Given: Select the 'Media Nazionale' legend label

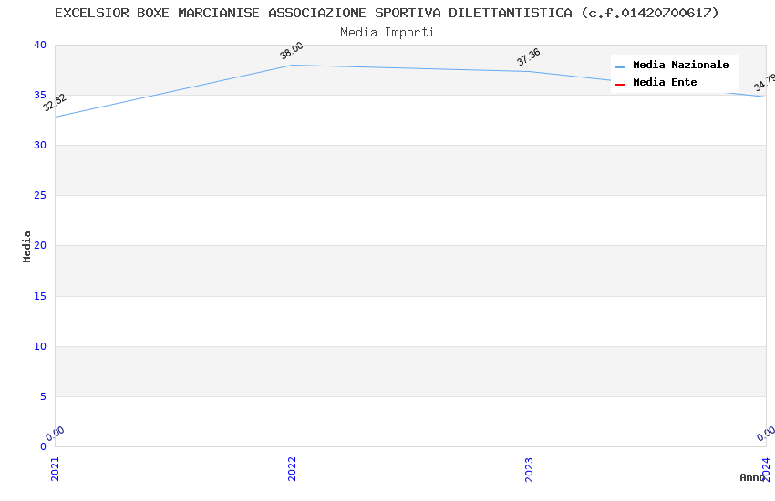Looking at the screenshot, I should pyautogui.click(x=680, y=65).
